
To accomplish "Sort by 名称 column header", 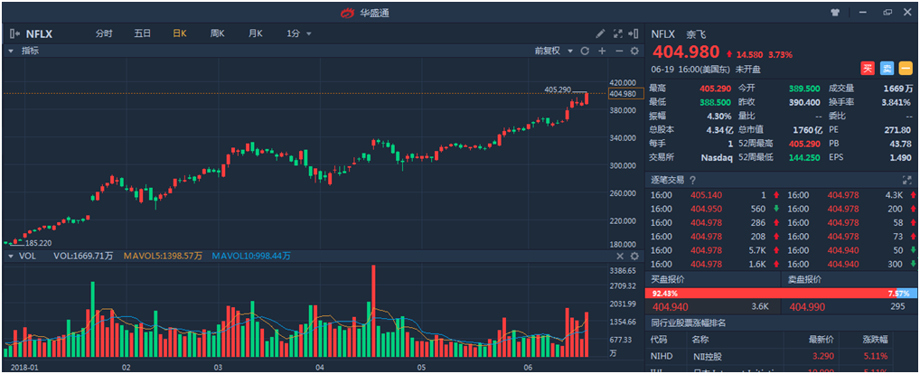I will click(x=700, y=340).
